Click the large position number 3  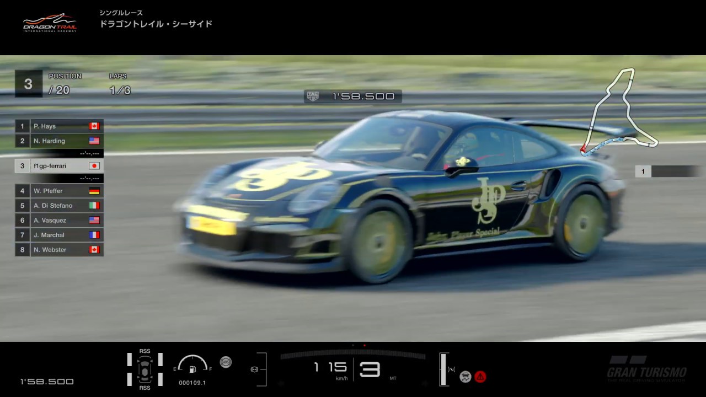click(x=28, y=84)
